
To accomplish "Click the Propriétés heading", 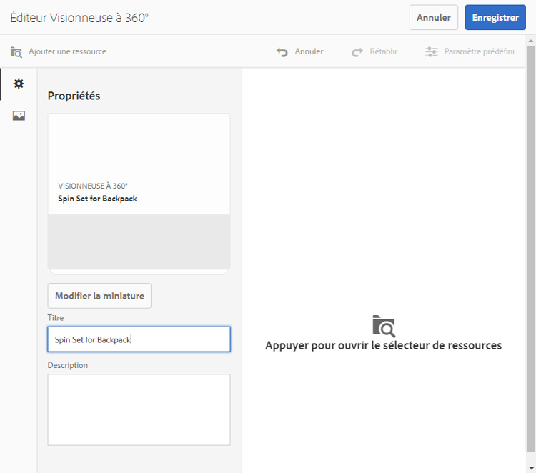I will pyautogui.click(x=74, y=96).
